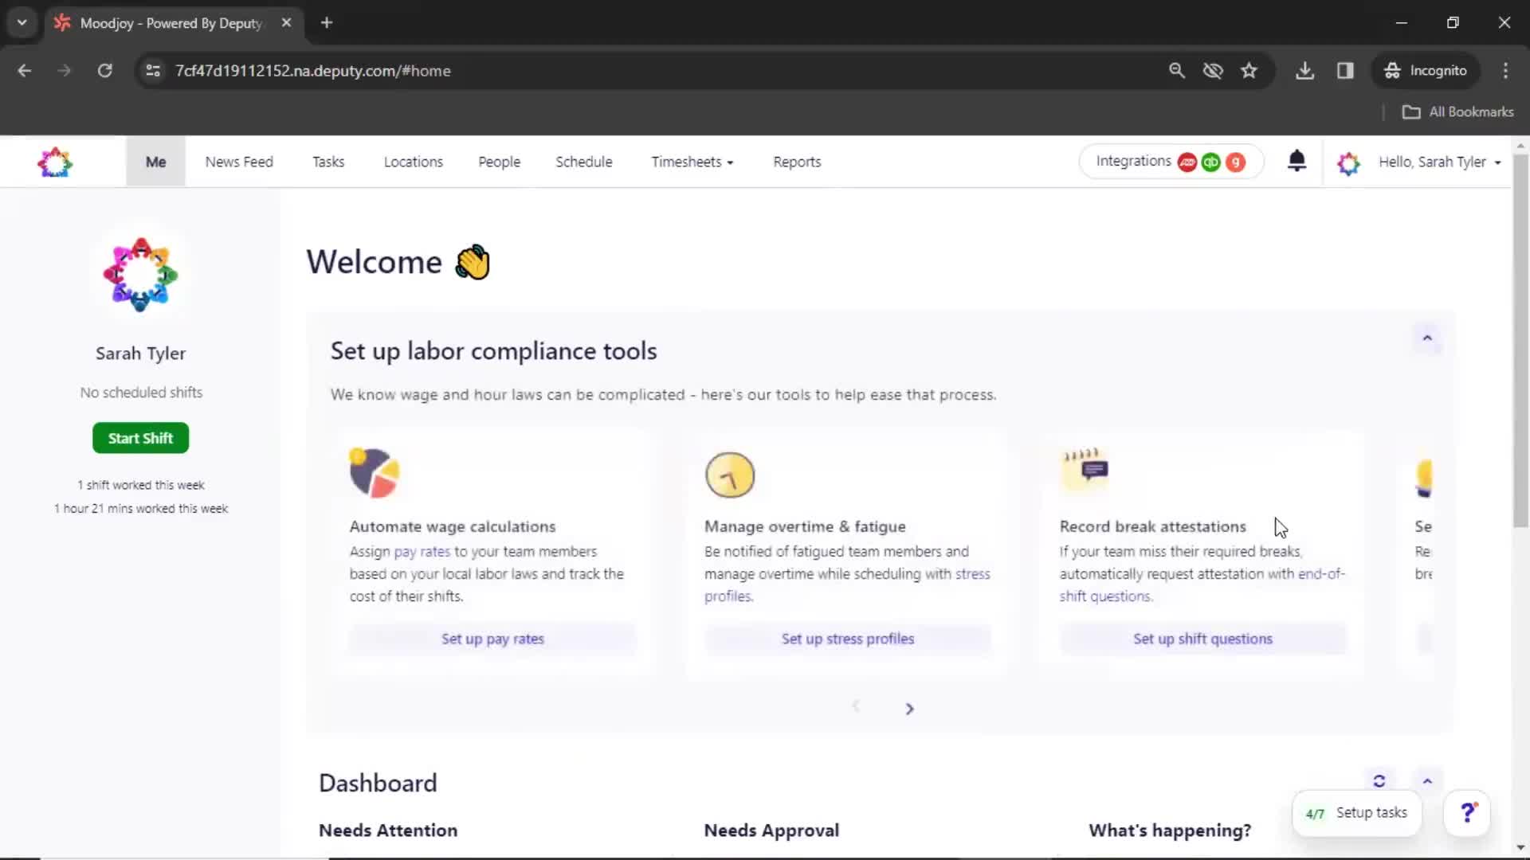Open the help question mark bubble
Image resolution: width=1530 pixels, height=860 pixels.
tap(1467, 813)
